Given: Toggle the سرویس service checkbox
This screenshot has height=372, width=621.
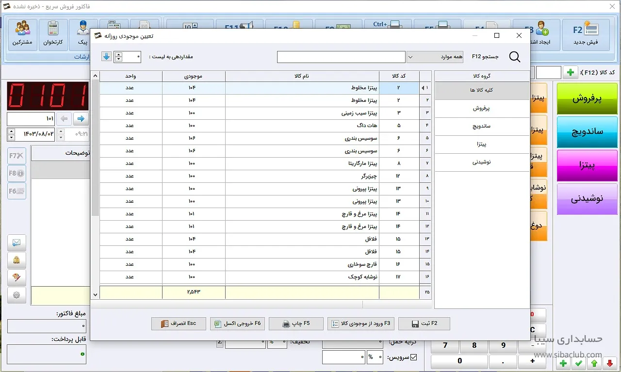Looking at the screenshot, I should (413, 357).
